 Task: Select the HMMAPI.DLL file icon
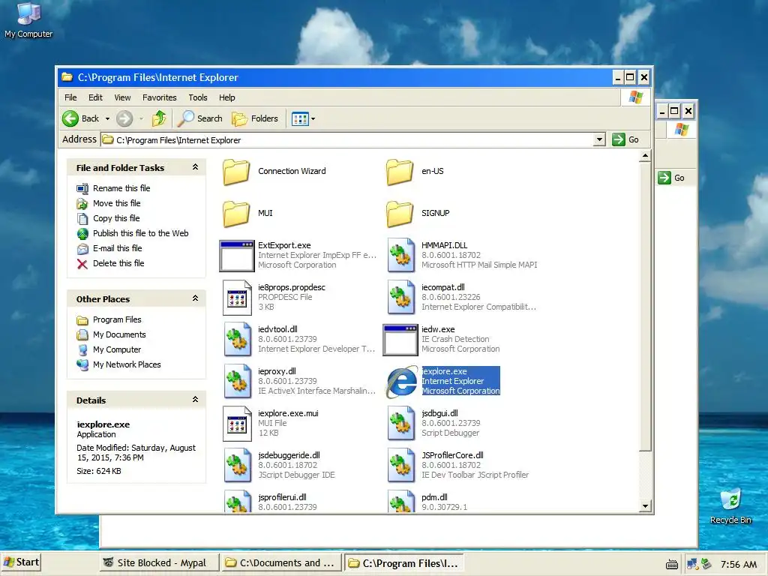tap(400, 255)
